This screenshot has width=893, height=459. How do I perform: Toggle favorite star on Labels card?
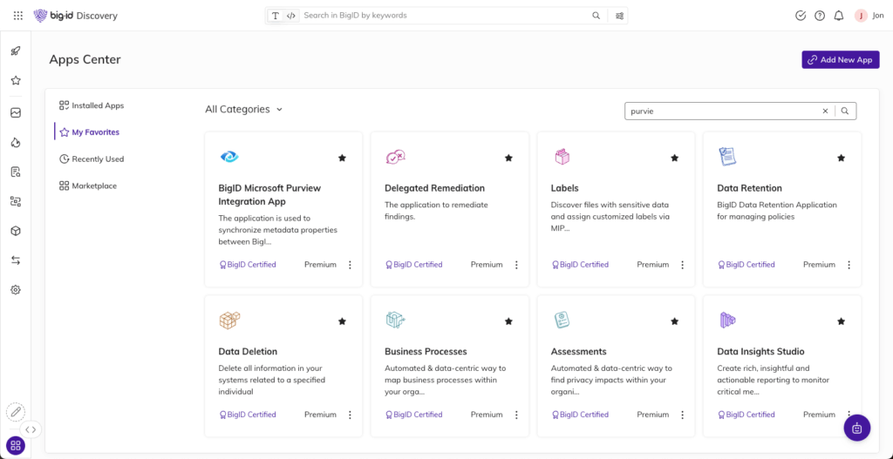click(674, 158)
